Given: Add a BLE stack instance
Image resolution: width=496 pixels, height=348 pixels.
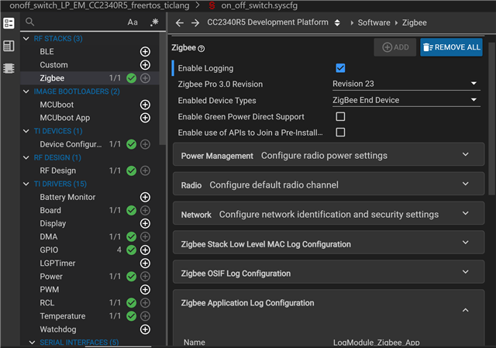Looking at the screenshot, I should point(145,52).
